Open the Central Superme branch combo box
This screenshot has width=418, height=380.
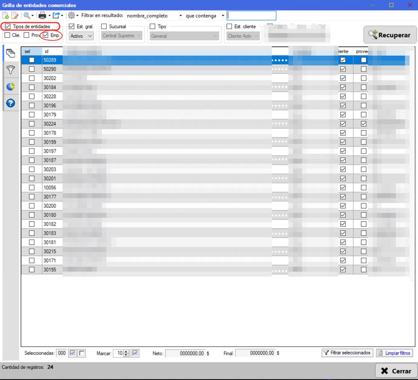tap(122, 35)
